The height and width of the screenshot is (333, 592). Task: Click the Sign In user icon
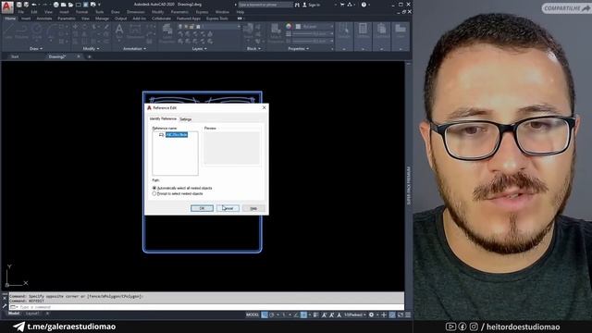(304, 5)
